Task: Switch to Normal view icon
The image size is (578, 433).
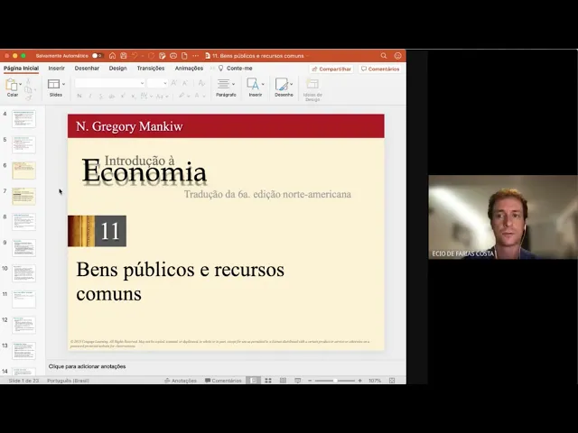Action: pos(254,381)
